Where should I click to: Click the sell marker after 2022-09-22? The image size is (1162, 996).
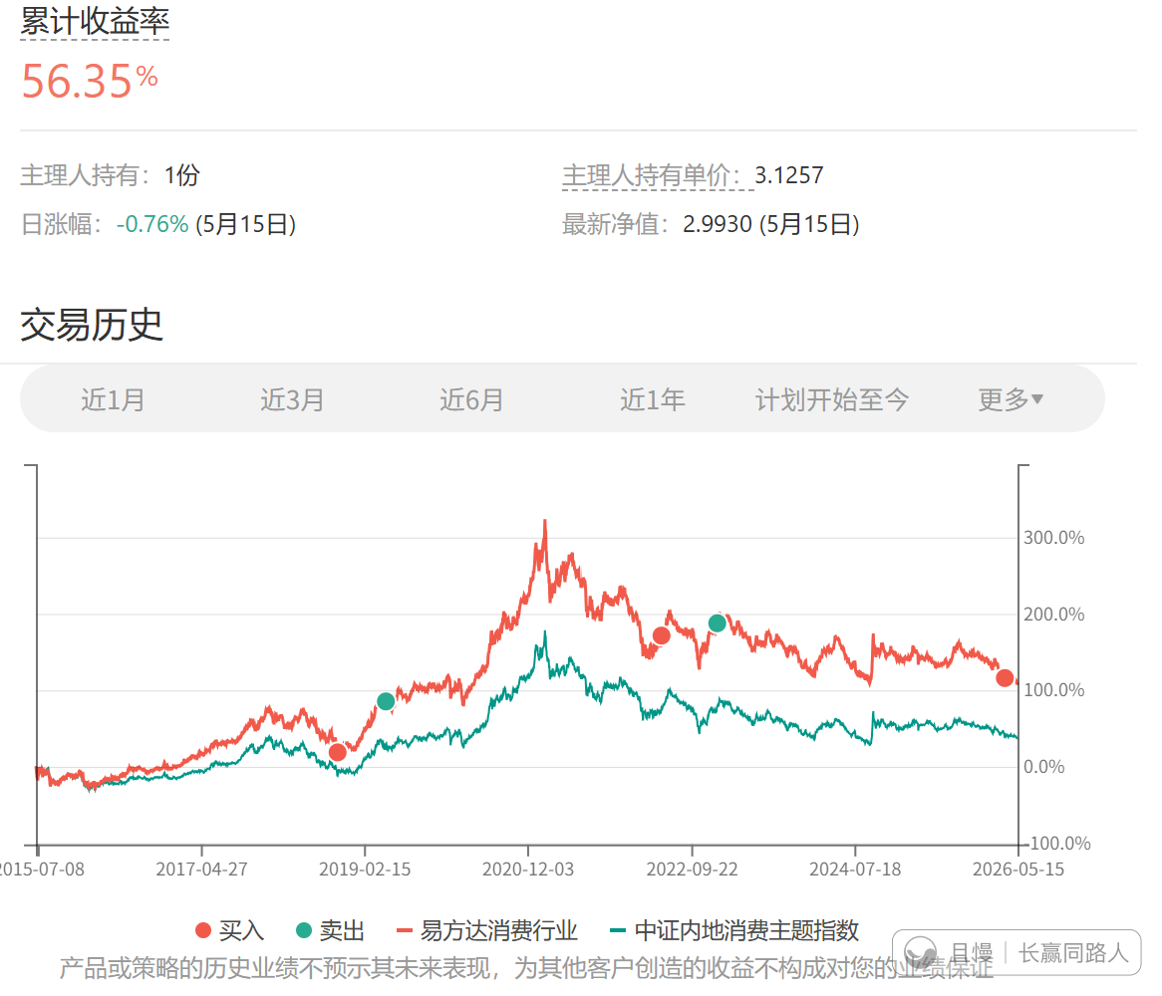[717, 623]
